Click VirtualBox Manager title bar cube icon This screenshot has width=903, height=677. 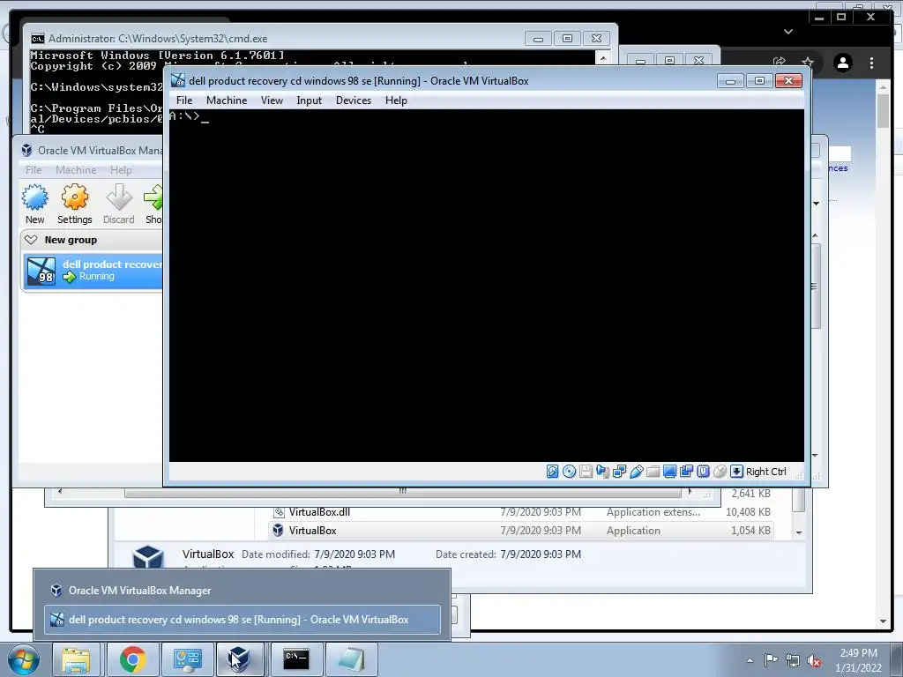tap(26, 150)
